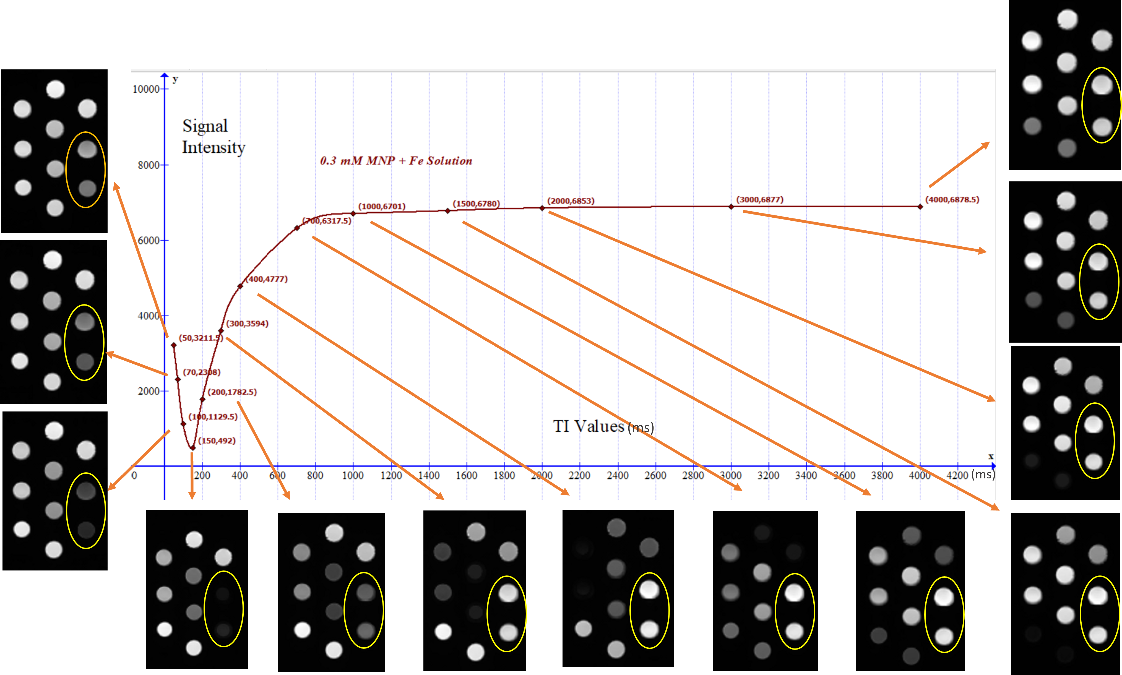Click the 2000 x-axis tick label
The image size is (1122, 675).
click(x=542, y=476)
